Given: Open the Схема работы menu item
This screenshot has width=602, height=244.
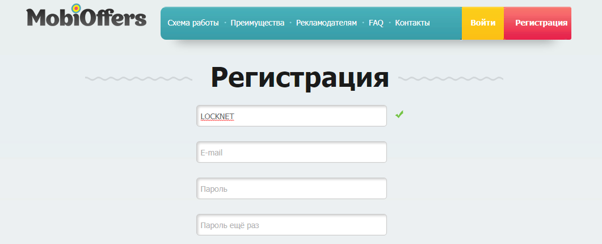Looking at the screenshot, I should 193,23.
